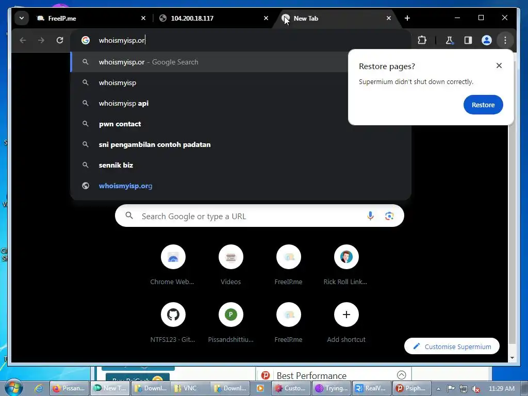
Task: Show hidden tray icons arrow
Action: pyautogui.click(x=438, y=389)
